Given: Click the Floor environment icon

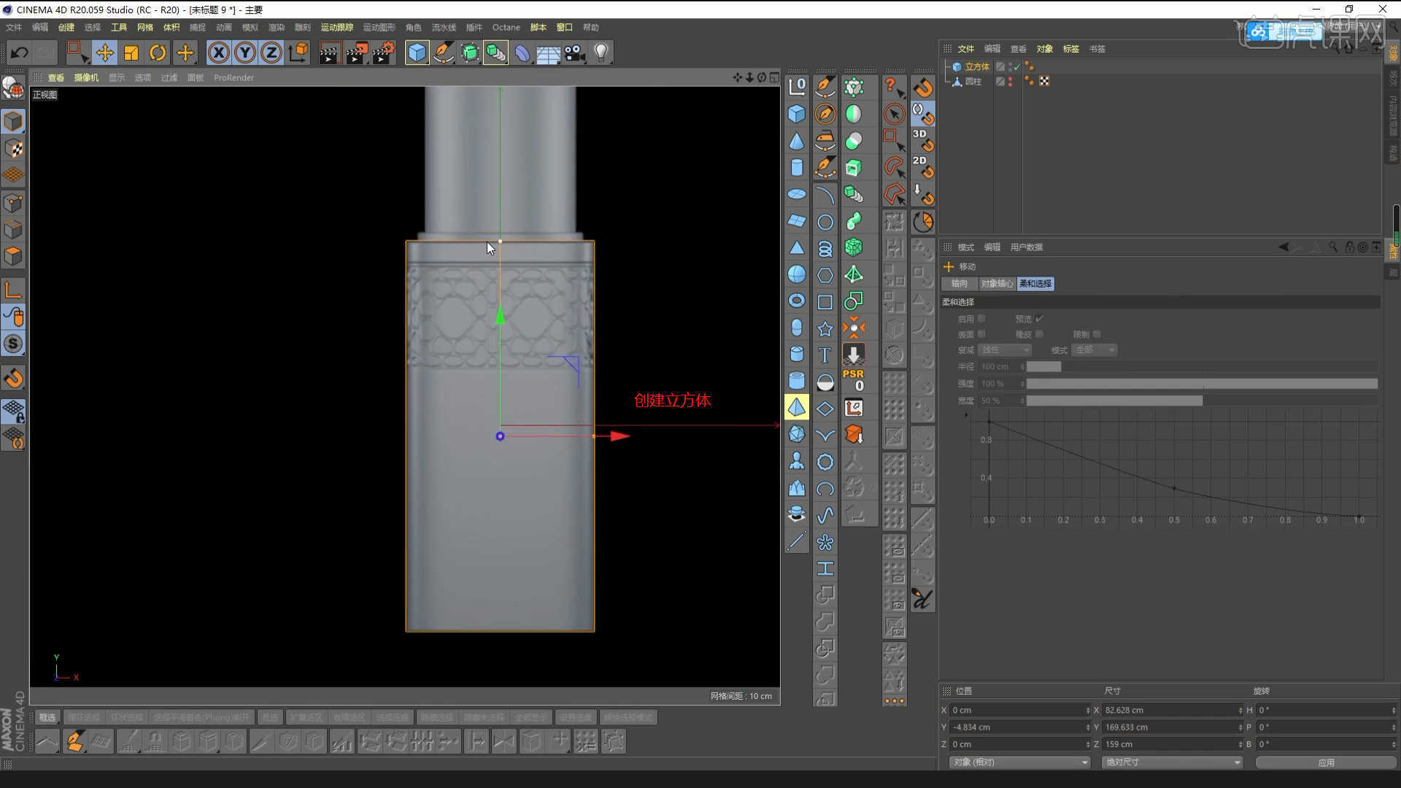Looking at the screenshot, I should click(548, 53).
